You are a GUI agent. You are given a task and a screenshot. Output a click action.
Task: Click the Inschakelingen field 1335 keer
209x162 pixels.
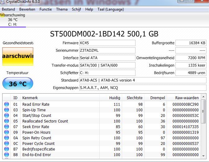point(191,65)
